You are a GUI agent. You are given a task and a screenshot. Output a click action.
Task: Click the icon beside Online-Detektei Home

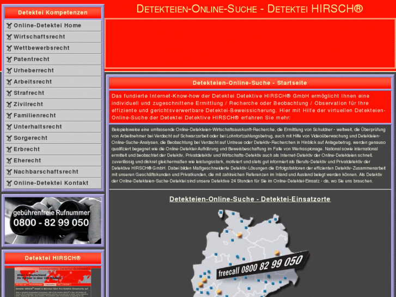point(9,26)
